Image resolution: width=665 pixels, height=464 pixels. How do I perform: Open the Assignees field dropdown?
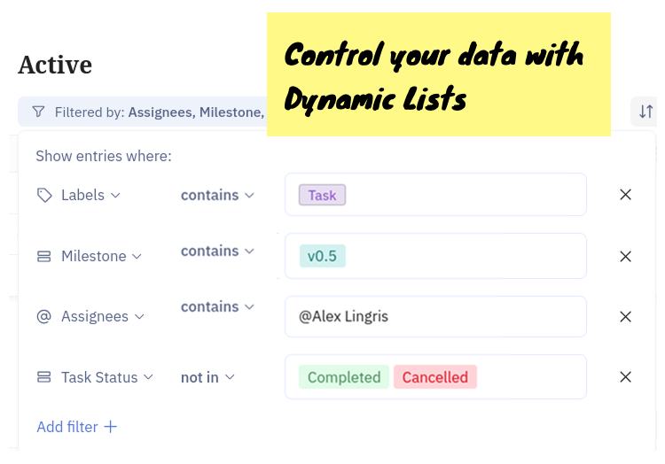(x=103, y=316)
